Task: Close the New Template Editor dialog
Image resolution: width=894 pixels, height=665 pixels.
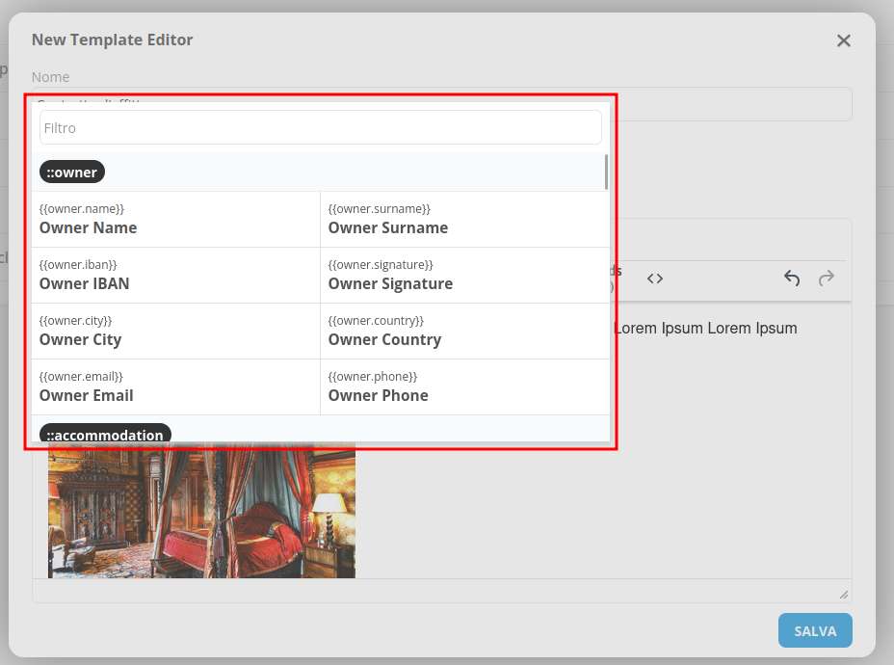Action: point(843,40)
